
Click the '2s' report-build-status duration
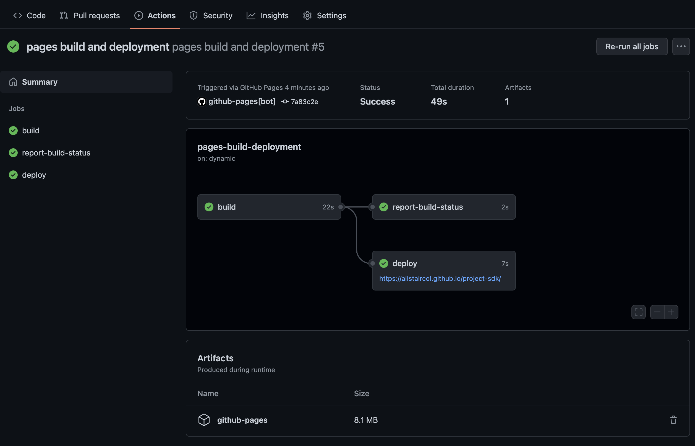click(x=505, y=207)
